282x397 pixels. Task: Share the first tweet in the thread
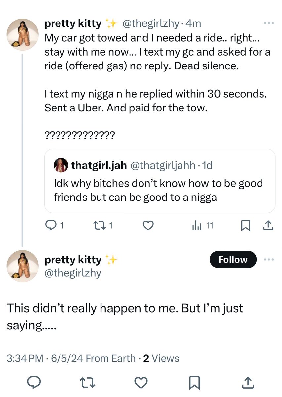268,226
